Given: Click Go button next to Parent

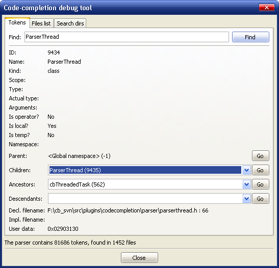Looking at the screenshot, I should pos(261,156).
